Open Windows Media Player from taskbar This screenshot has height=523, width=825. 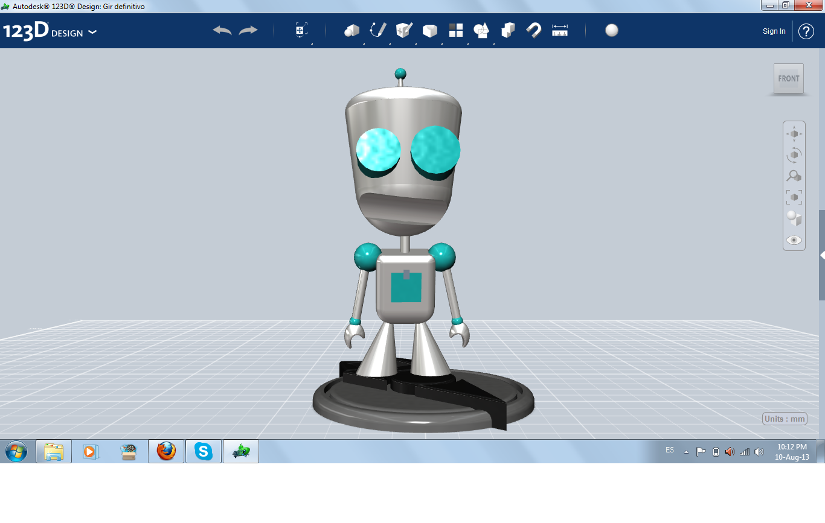(91, 451)
